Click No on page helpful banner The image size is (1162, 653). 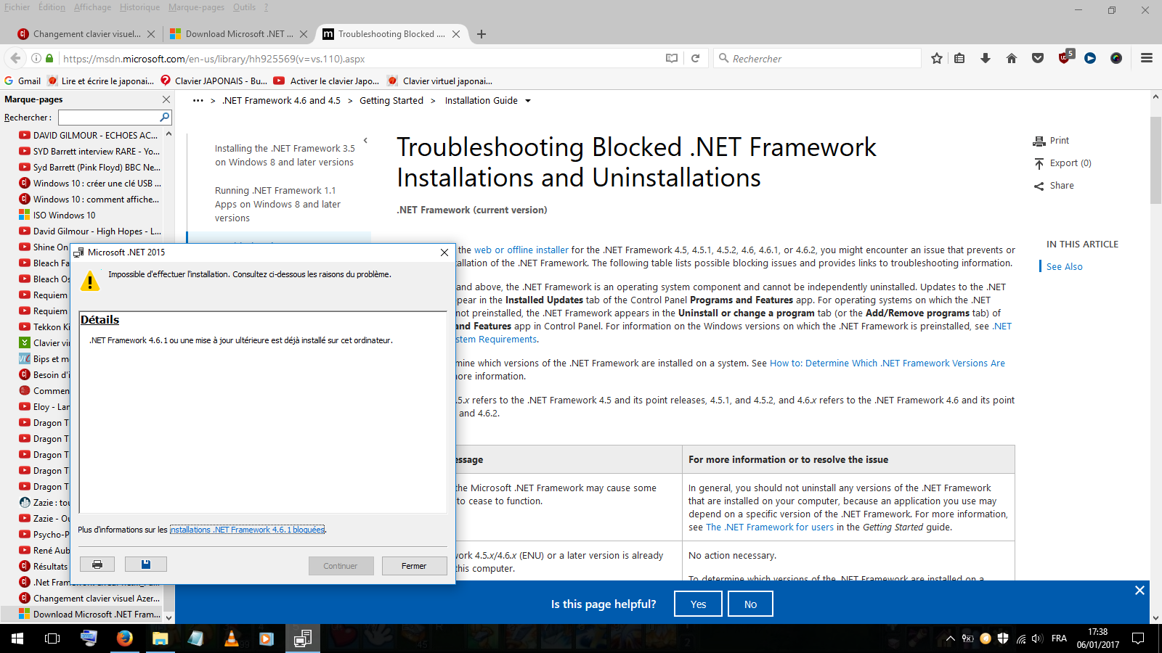pos(750,604)
